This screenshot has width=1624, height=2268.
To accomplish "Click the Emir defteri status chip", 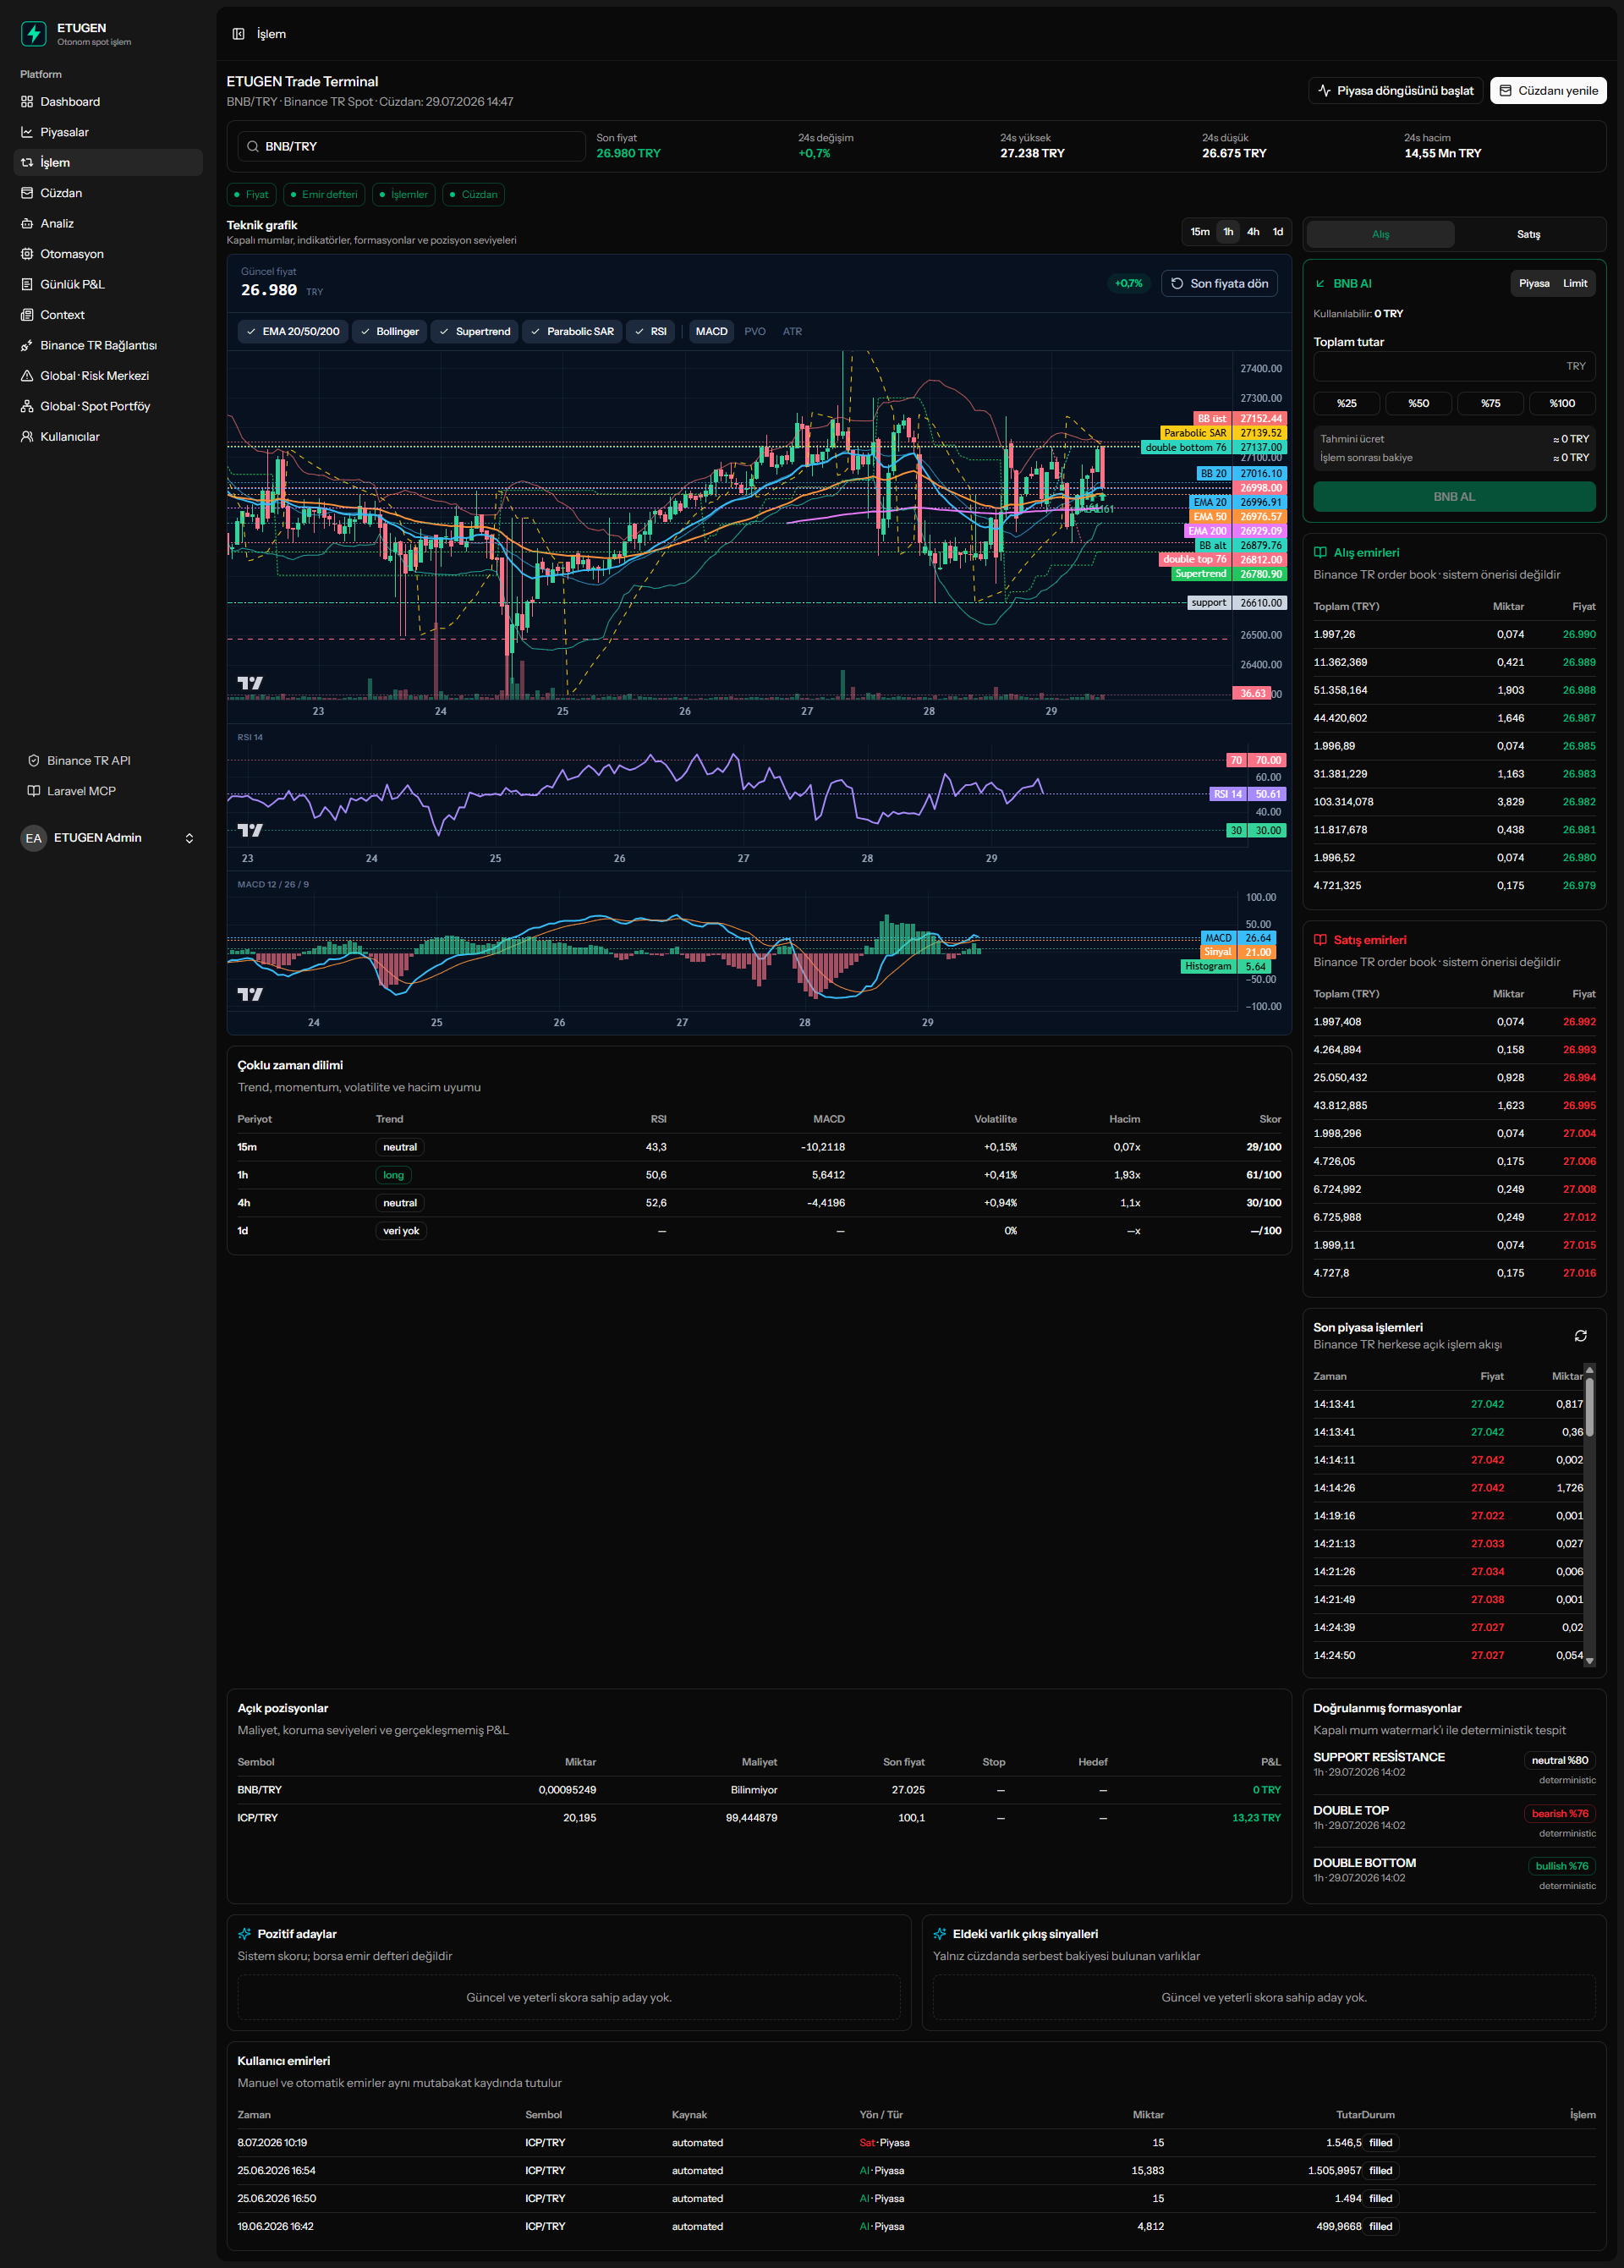I will point(324,195).
